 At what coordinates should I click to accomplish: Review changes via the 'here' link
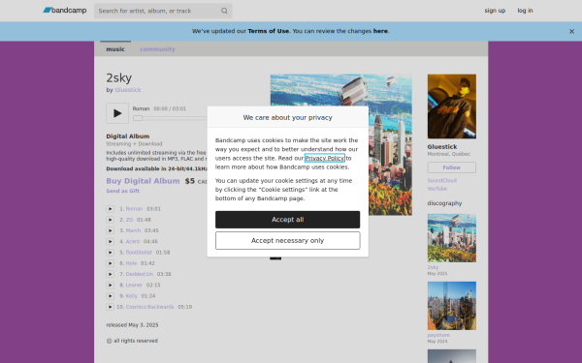380,31
